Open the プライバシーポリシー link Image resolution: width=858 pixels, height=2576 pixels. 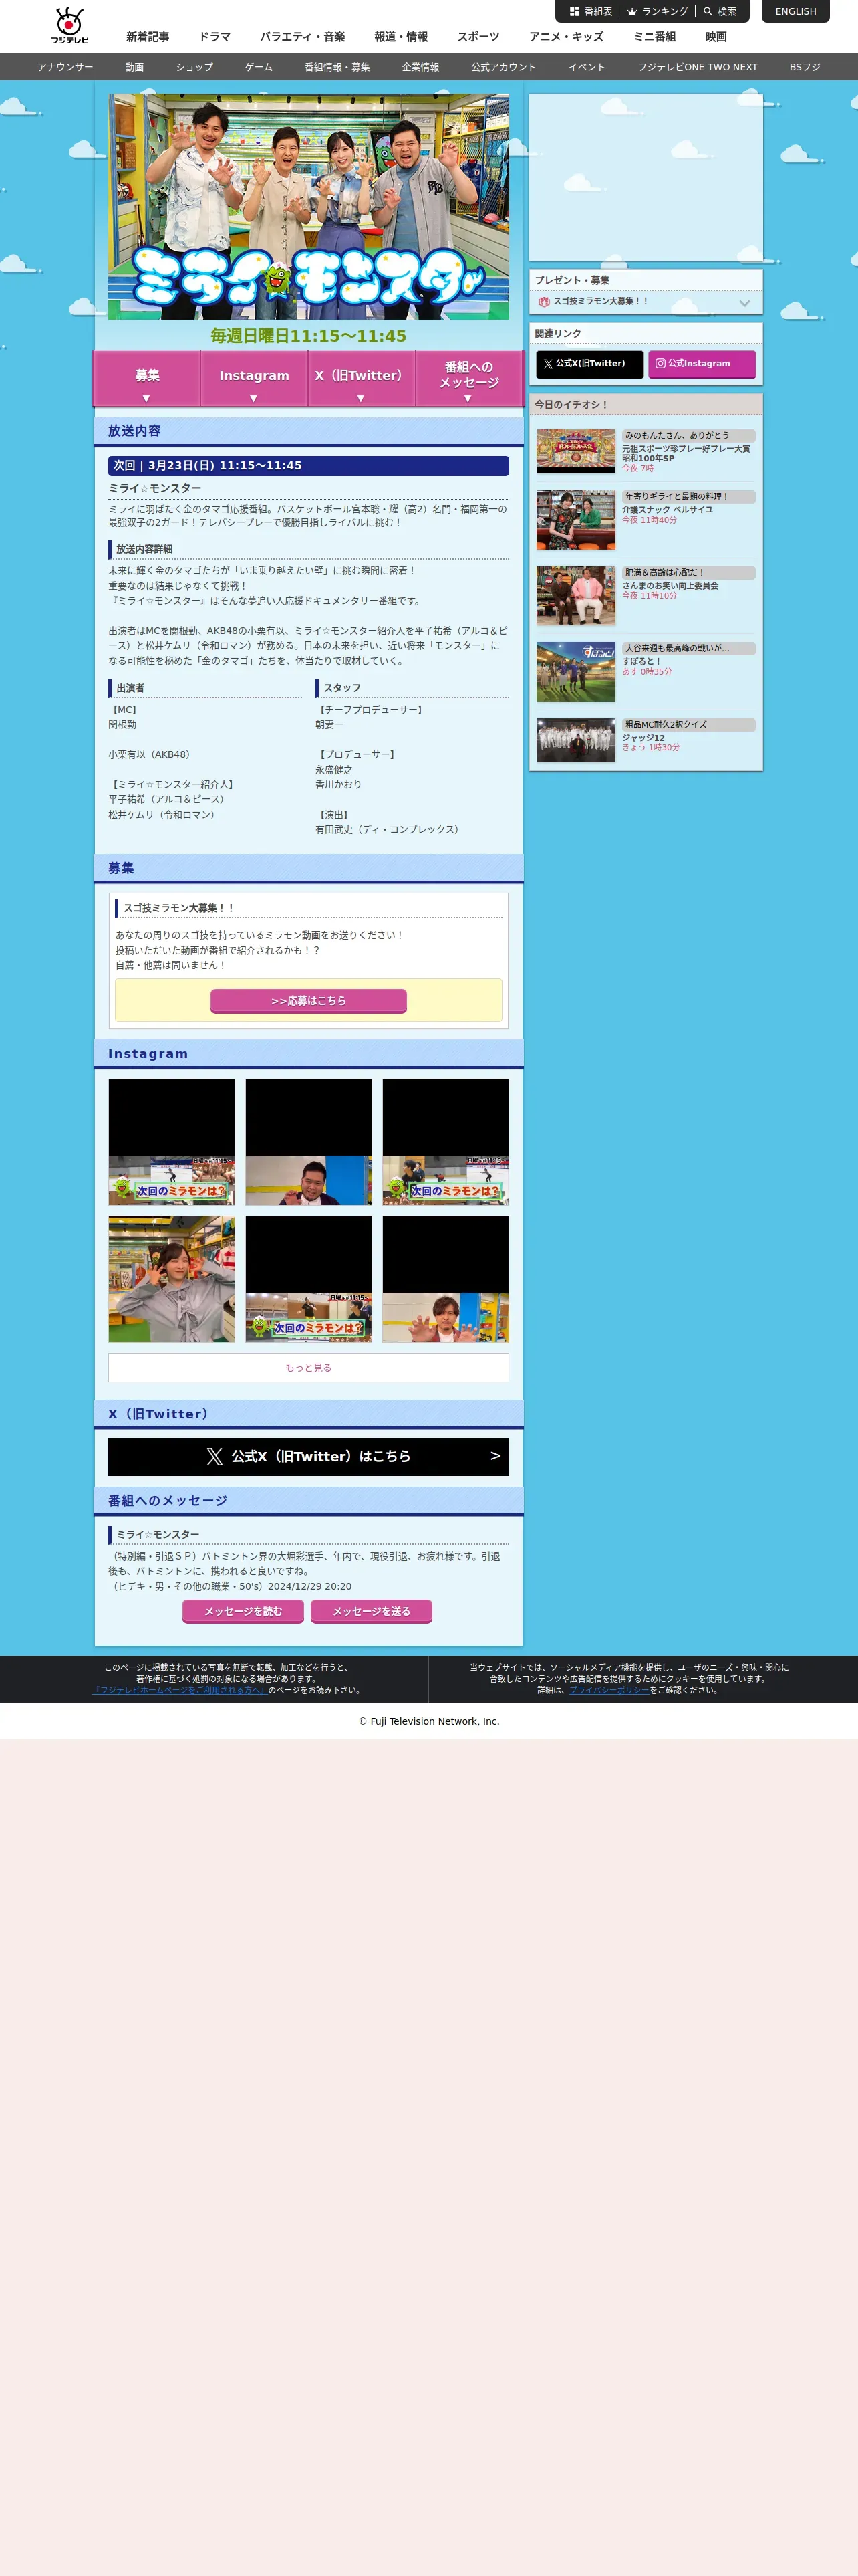click(608, 1690)
